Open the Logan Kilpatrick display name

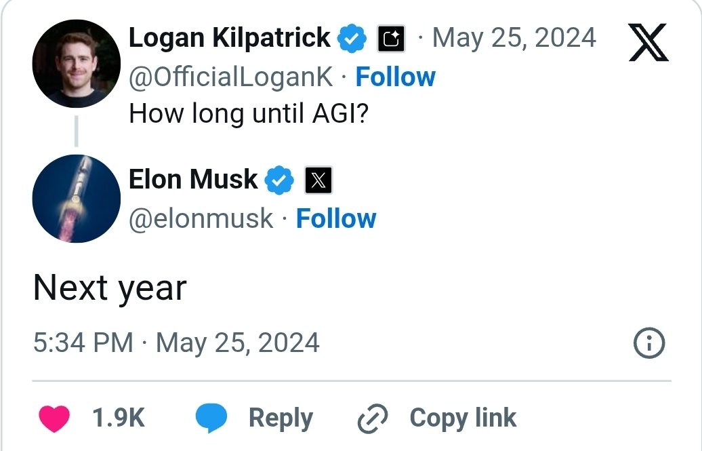coord(230,38)
